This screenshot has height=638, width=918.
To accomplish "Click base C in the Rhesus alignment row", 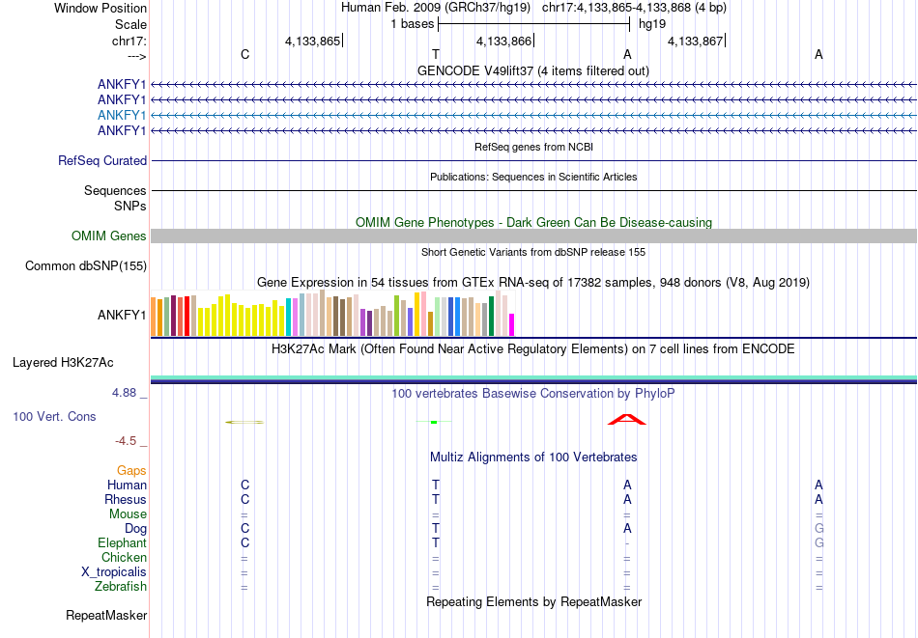I will coord(245,499).
